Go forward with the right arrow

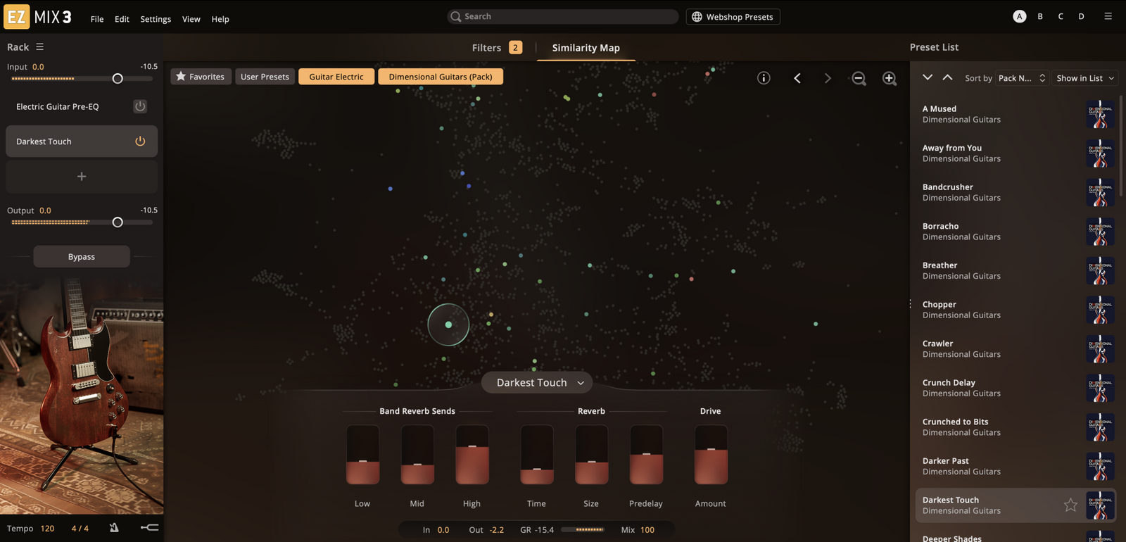(828, 78)
